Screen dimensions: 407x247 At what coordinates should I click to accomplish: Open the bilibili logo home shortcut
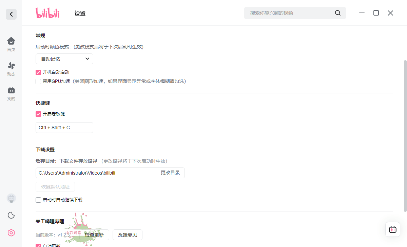(x=47, y=13)
